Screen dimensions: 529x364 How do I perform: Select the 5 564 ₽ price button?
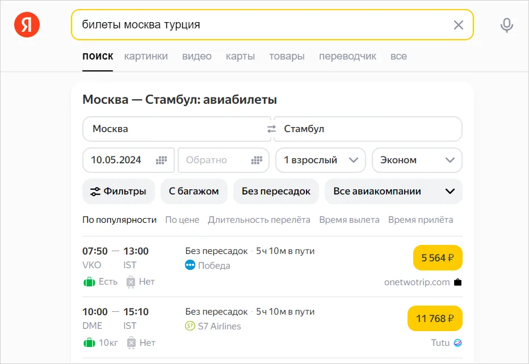[x=438, y=257]
